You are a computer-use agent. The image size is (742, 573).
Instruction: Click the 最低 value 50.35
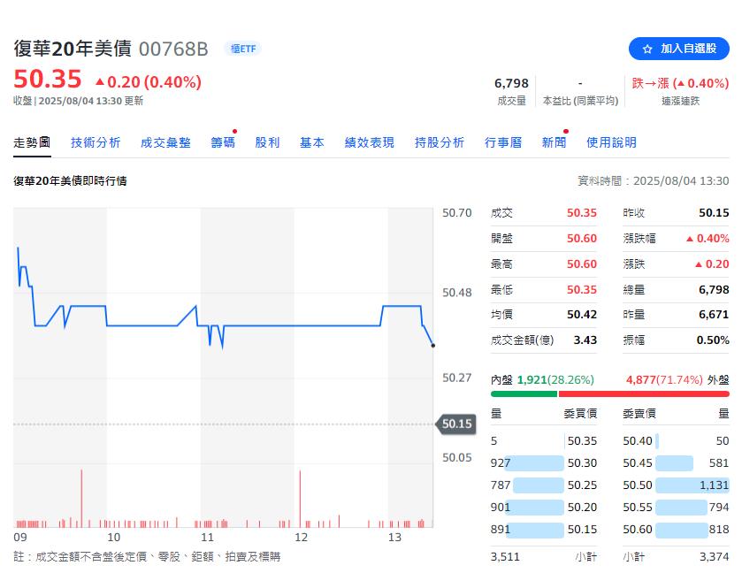[x=582, y=289]
